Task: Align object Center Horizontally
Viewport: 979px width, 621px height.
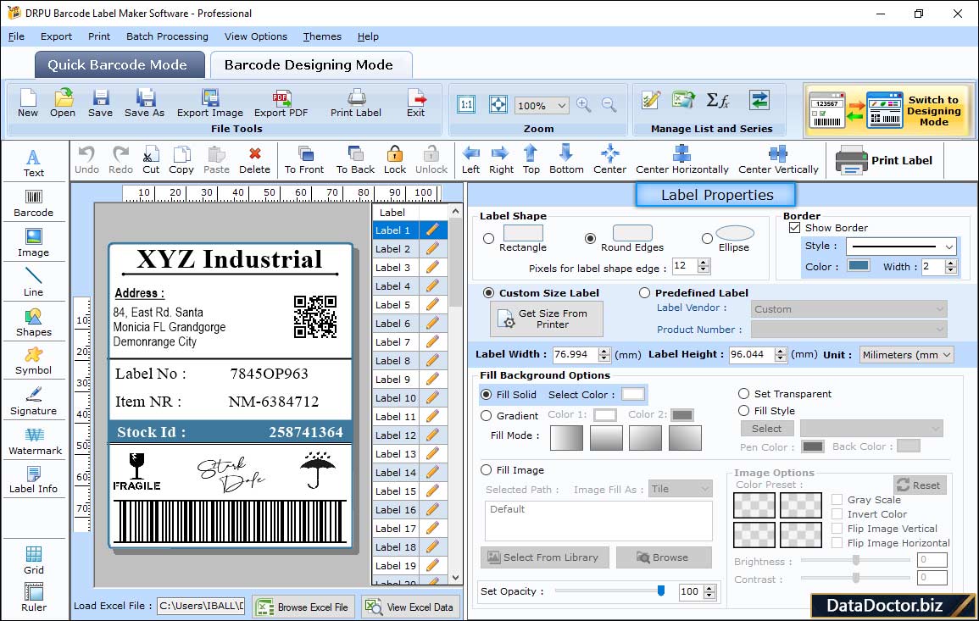Action: point(681,160)
